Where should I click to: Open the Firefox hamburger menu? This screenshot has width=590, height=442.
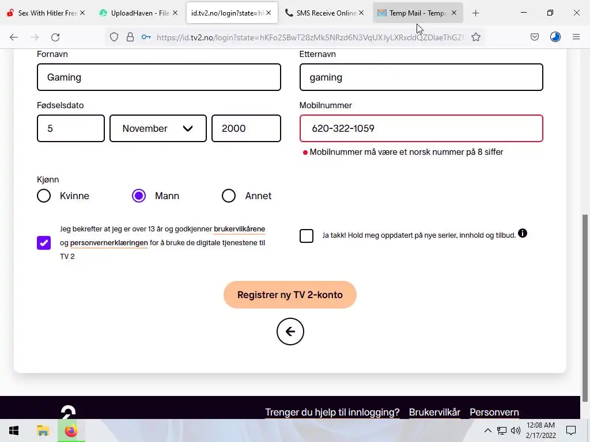(x=576, y=37)
